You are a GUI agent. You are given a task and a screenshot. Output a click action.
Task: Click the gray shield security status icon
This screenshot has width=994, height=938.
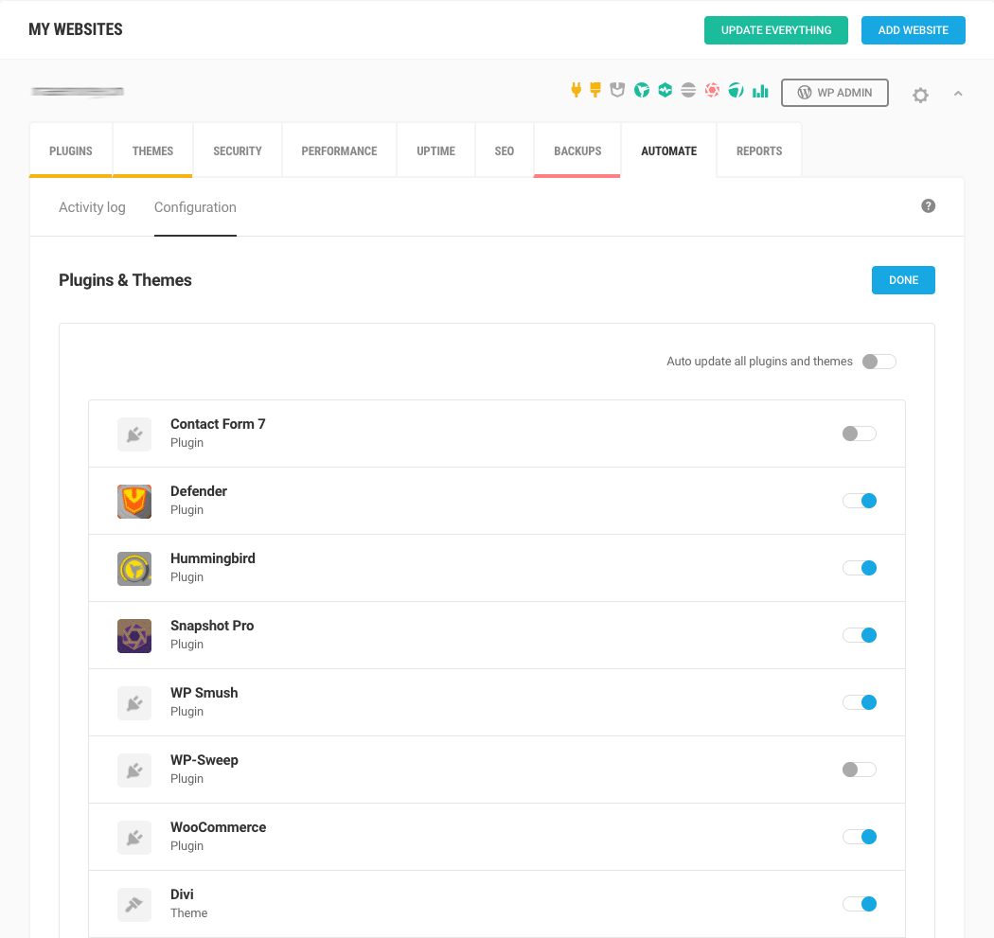[617, 90]
